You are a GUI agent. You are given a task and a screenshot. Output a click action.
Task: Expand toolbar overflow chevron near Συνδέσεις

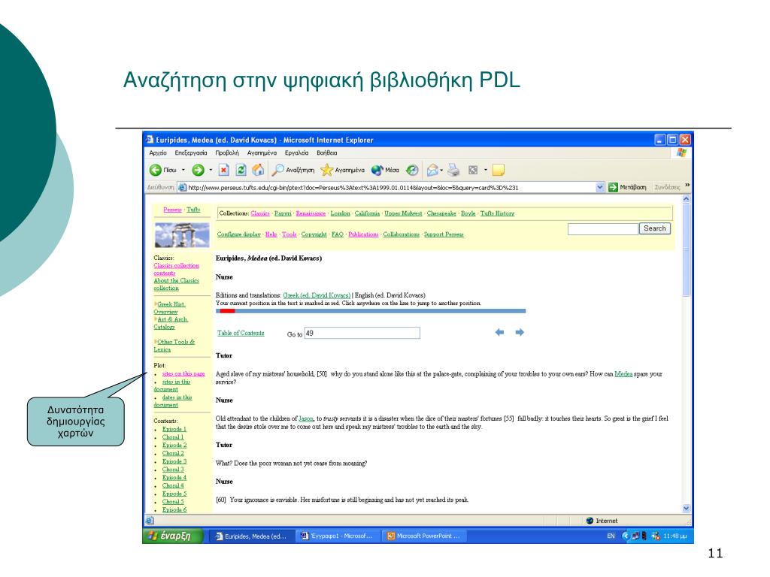click(687, 185)
